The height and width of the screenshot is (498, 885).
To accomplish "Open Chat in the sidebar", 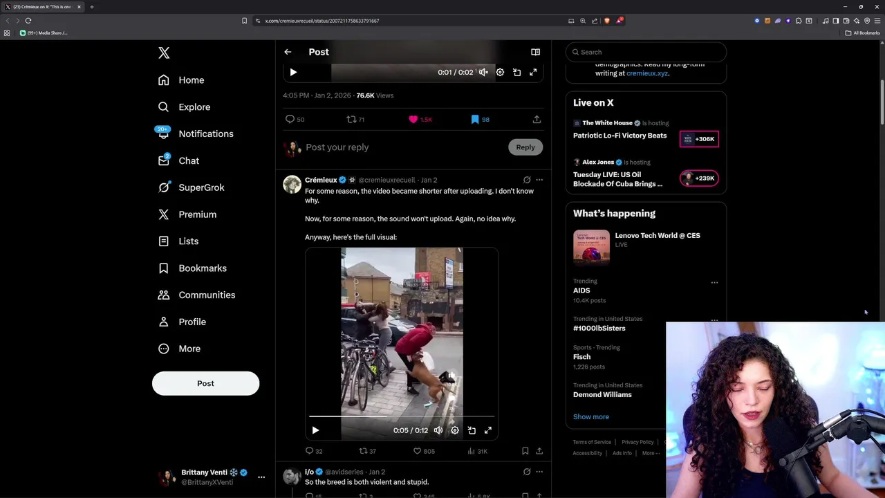I will click(x=178, y=160).
